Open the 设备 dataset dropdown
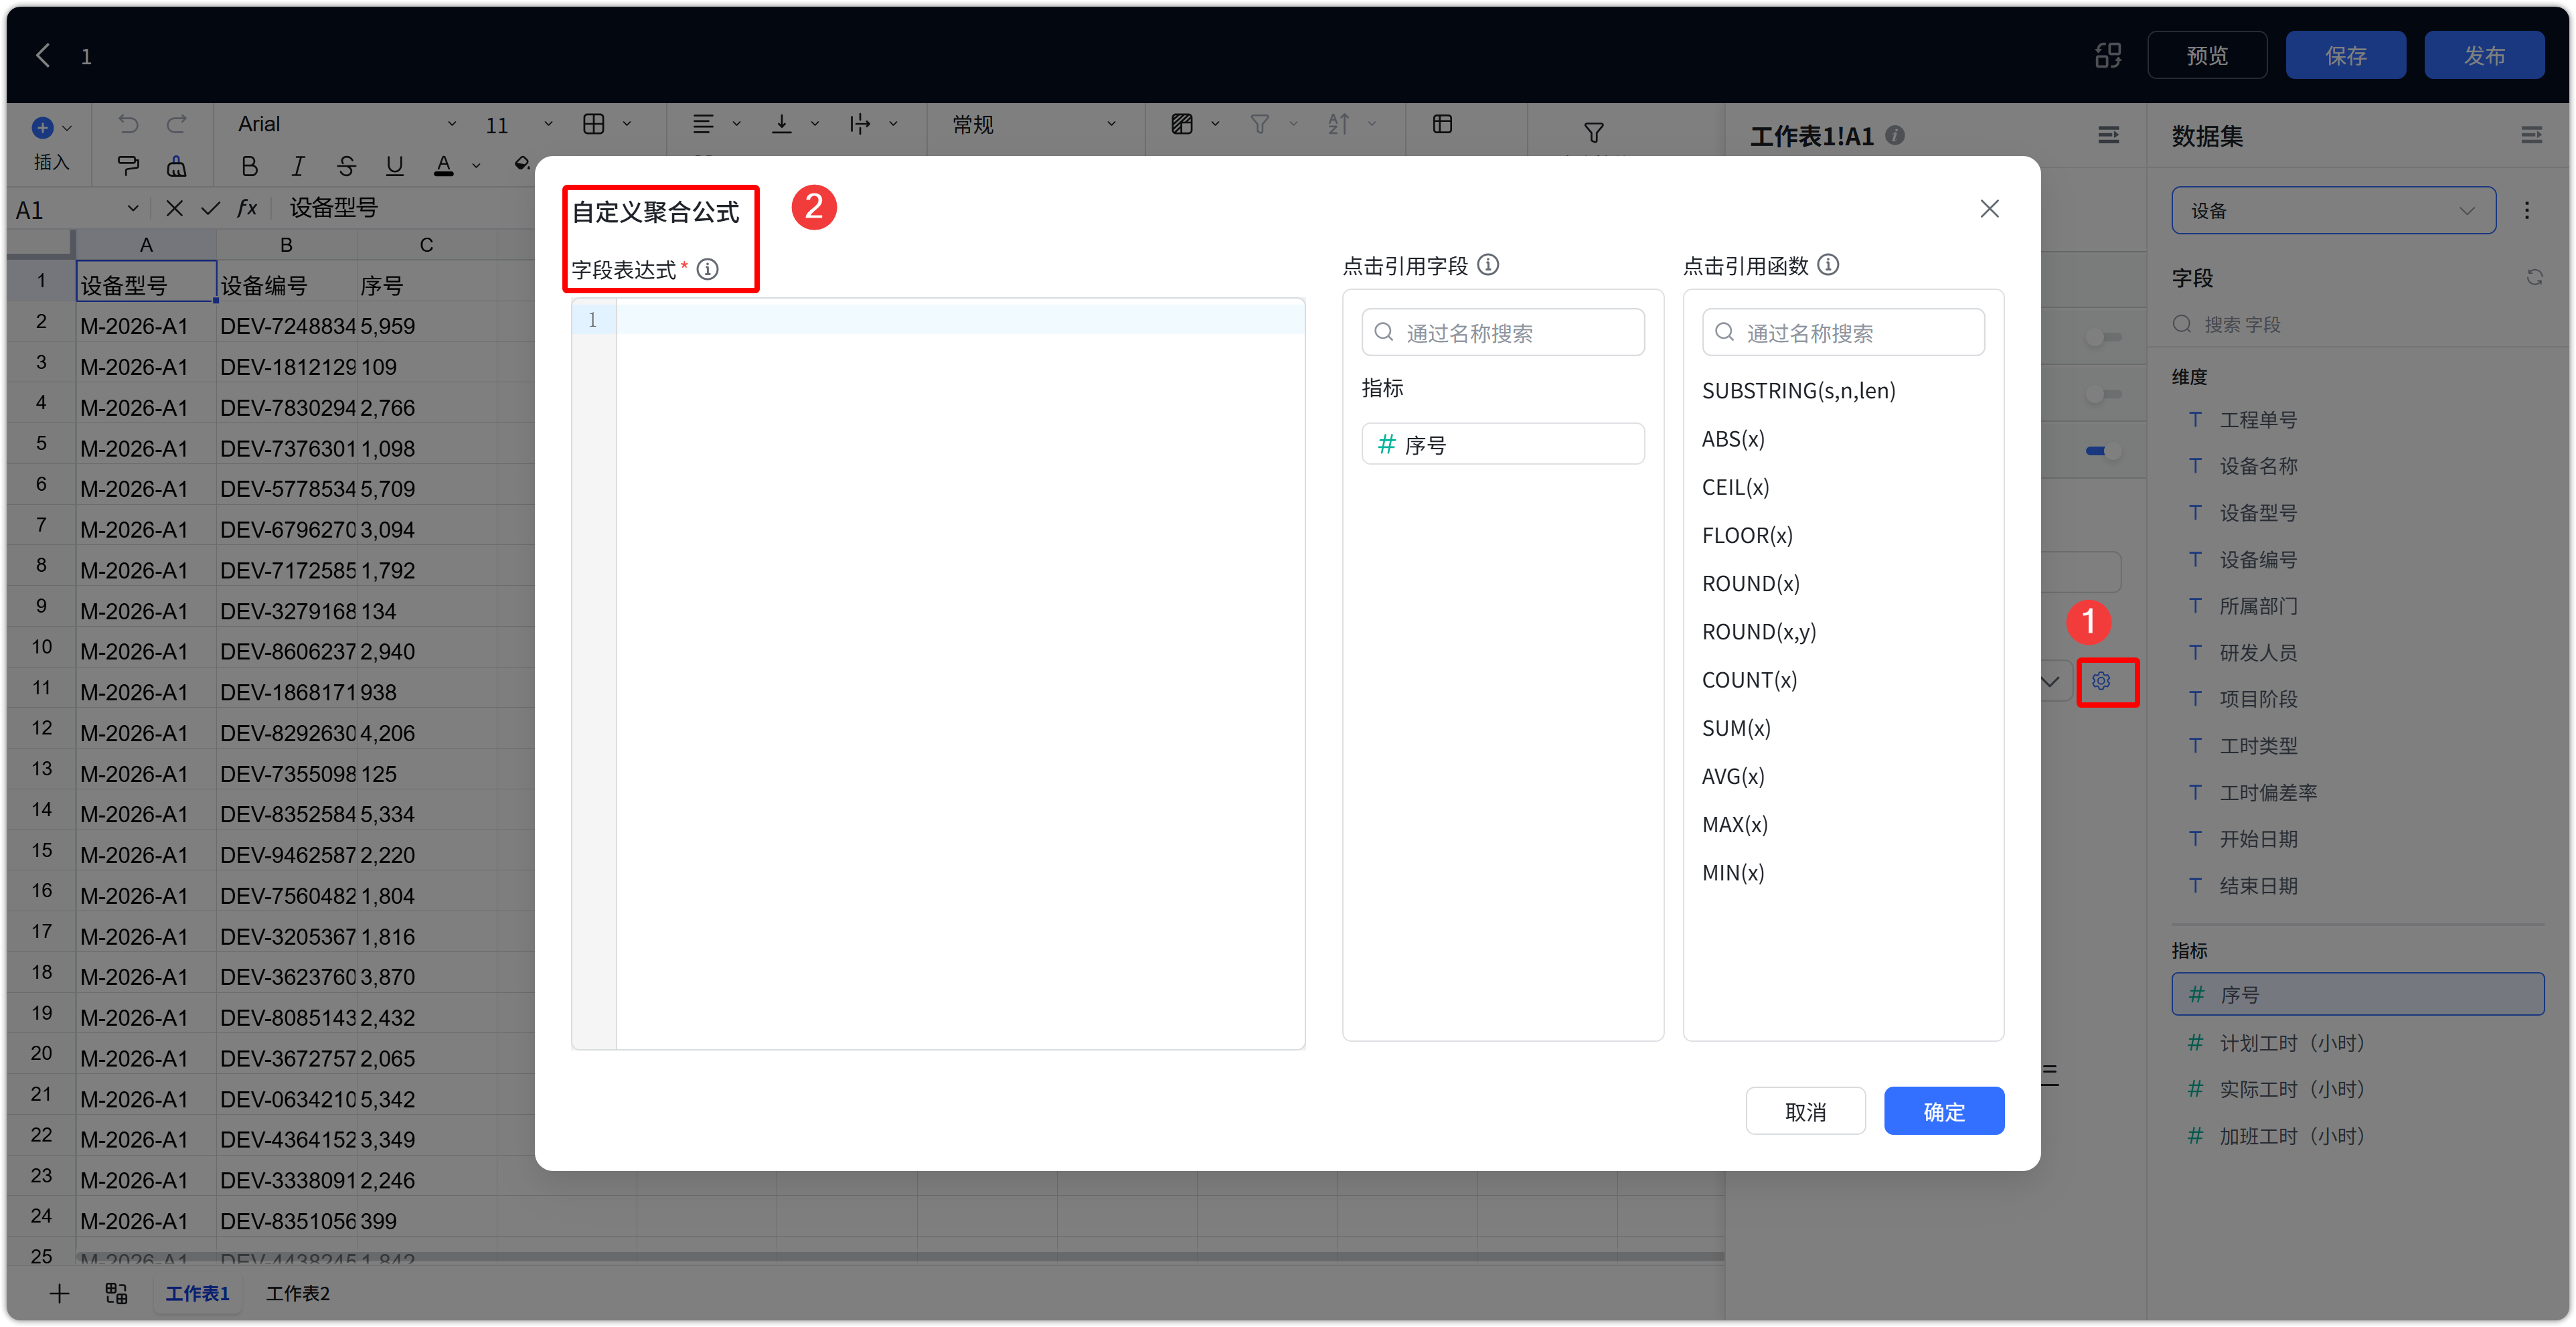Screen dimensions: 2576x1327 tap(2333, 210)
